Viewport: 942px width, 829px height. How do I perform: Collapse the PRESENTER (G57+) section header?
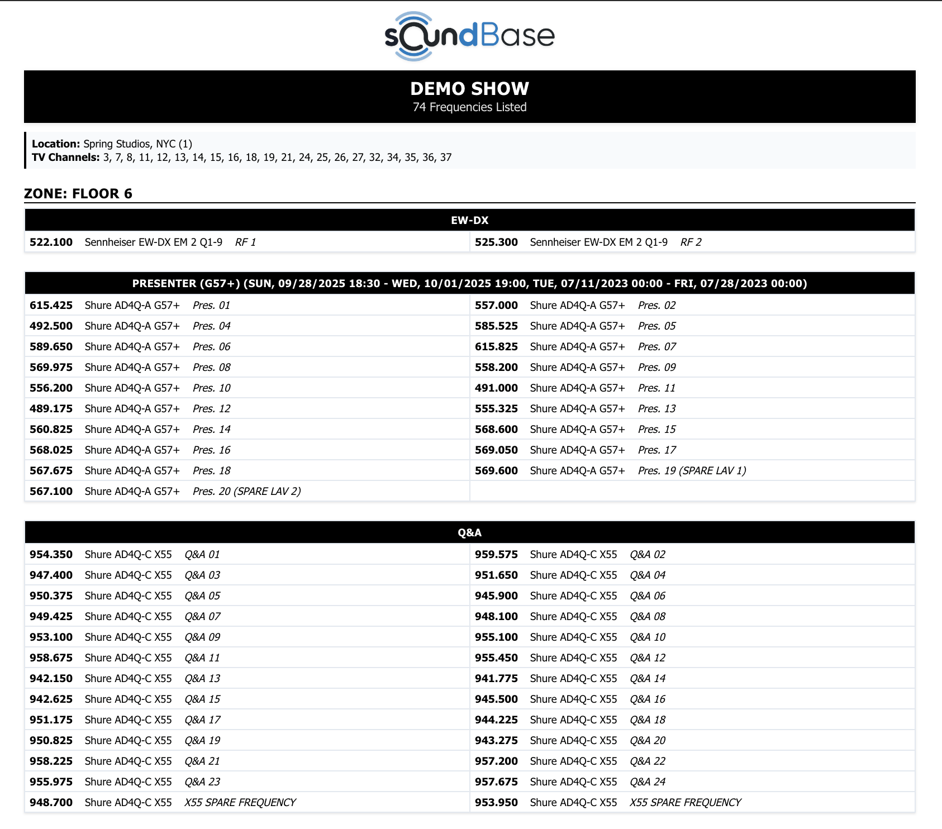(x=469, y=283)
